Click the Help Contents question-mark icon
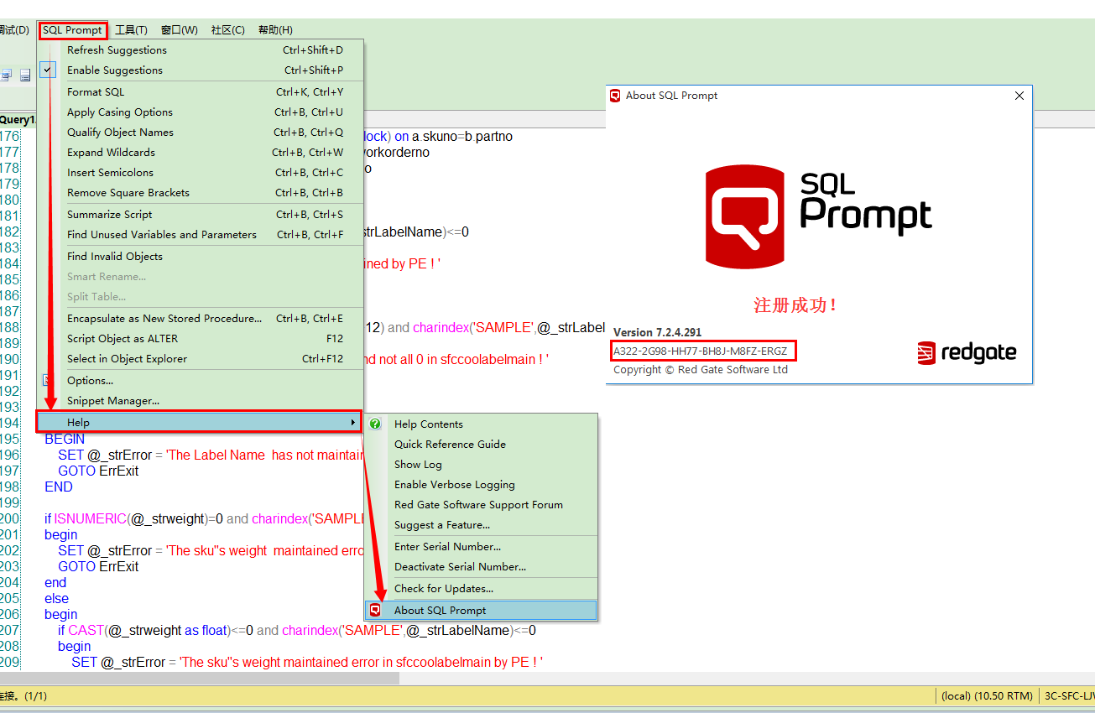The width and height of the screenshot is (1095, 713). (x=374, y=424)
